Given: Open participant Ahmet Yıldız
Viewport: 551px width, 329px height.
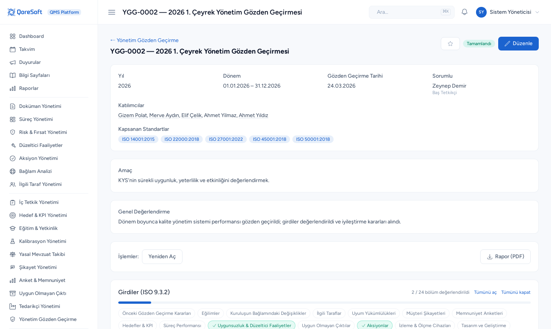Looking at the screenshot, I should pos(253,116).
